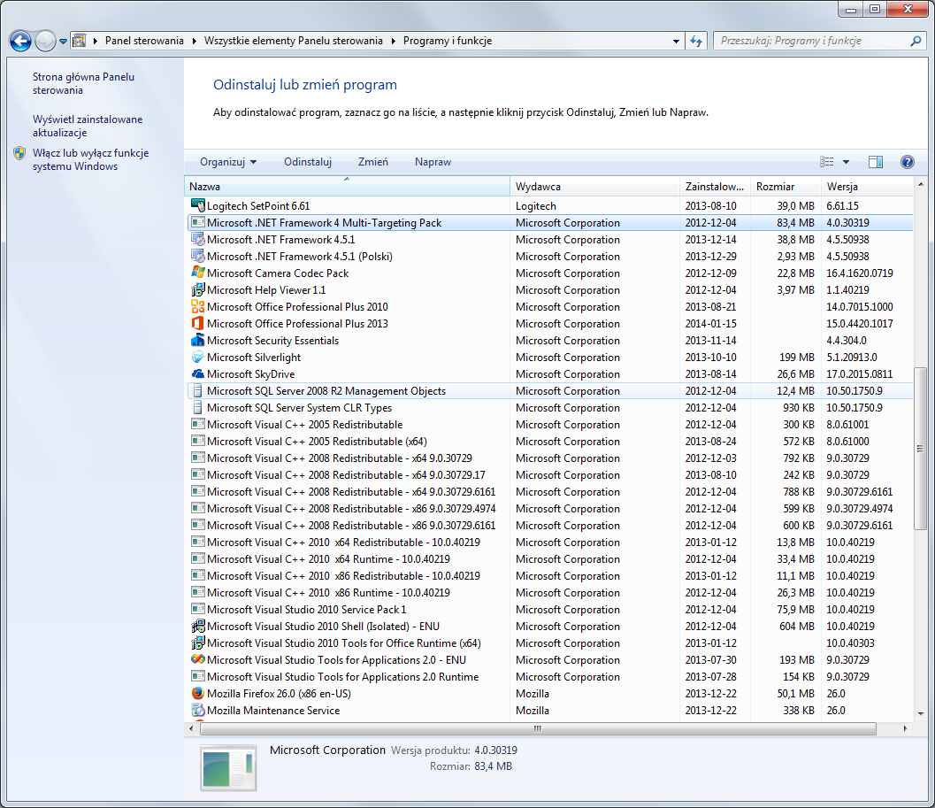
Task: Click the install date 2014-01-15
Action: point(711,323)
